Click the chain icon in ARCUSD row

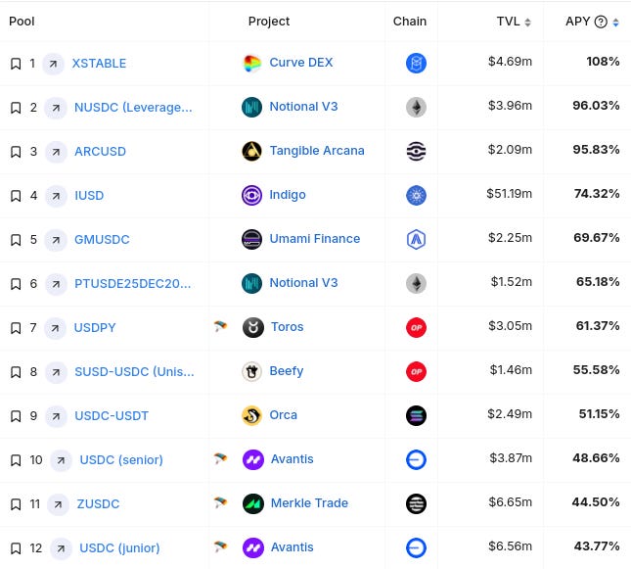[416, 152]
